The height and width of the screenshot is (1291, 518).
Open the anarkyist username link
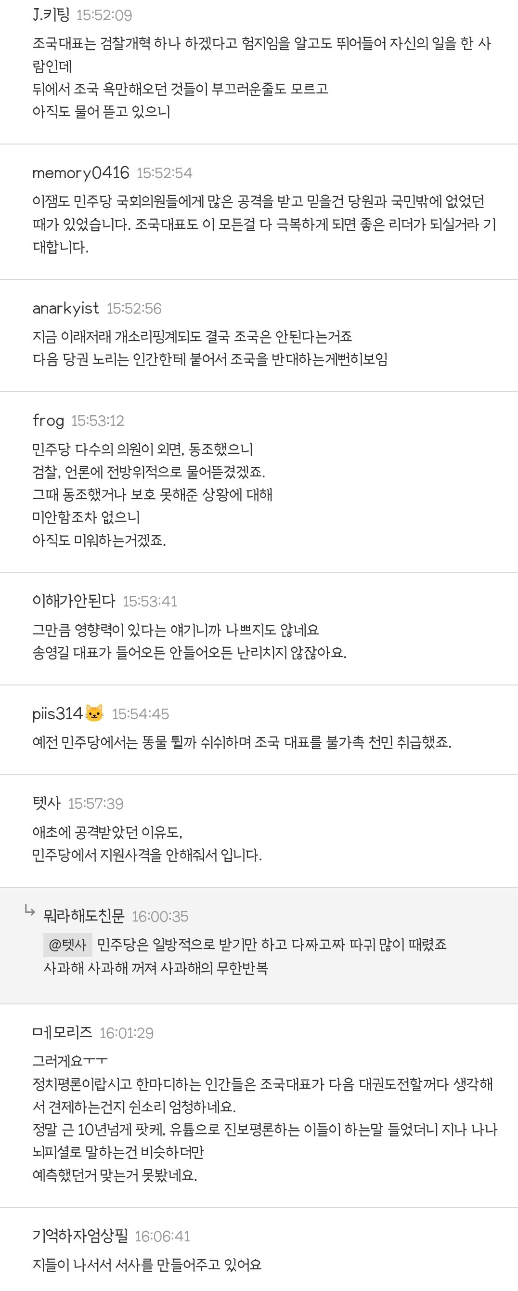pyautogui.click(x=65, y=308)
